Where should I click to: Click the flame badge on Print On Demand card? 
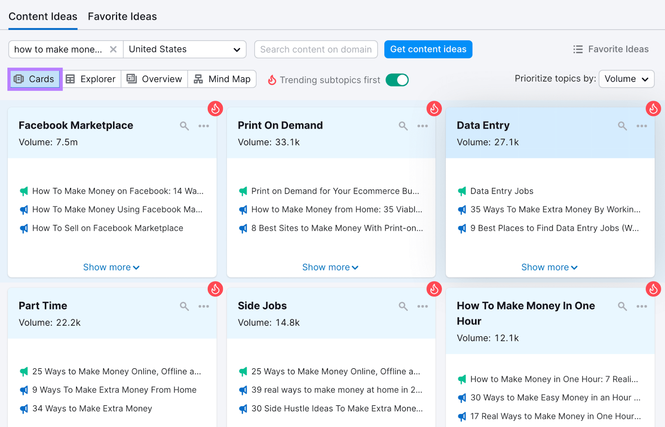click(x=434, y=108)
